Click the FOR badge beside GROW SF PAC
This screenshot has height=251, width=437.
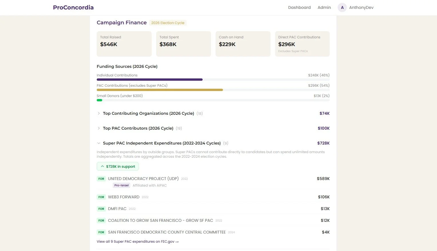point(101,220)
